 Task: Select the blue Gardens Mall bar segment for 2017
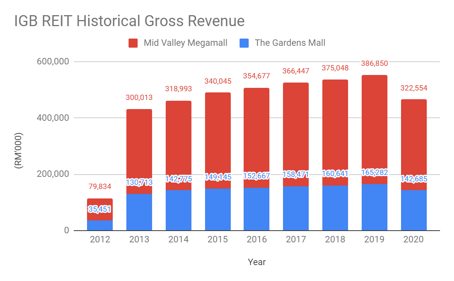pos(296,208)
